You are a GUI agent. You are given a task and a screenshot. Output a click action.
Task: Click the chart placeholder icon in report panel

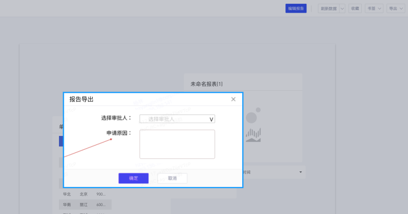click(253, 127)
